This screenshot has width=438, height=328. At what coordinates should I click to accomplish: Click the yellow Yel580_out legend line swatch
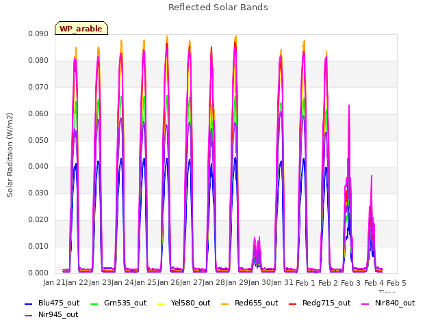click(162, 303)
